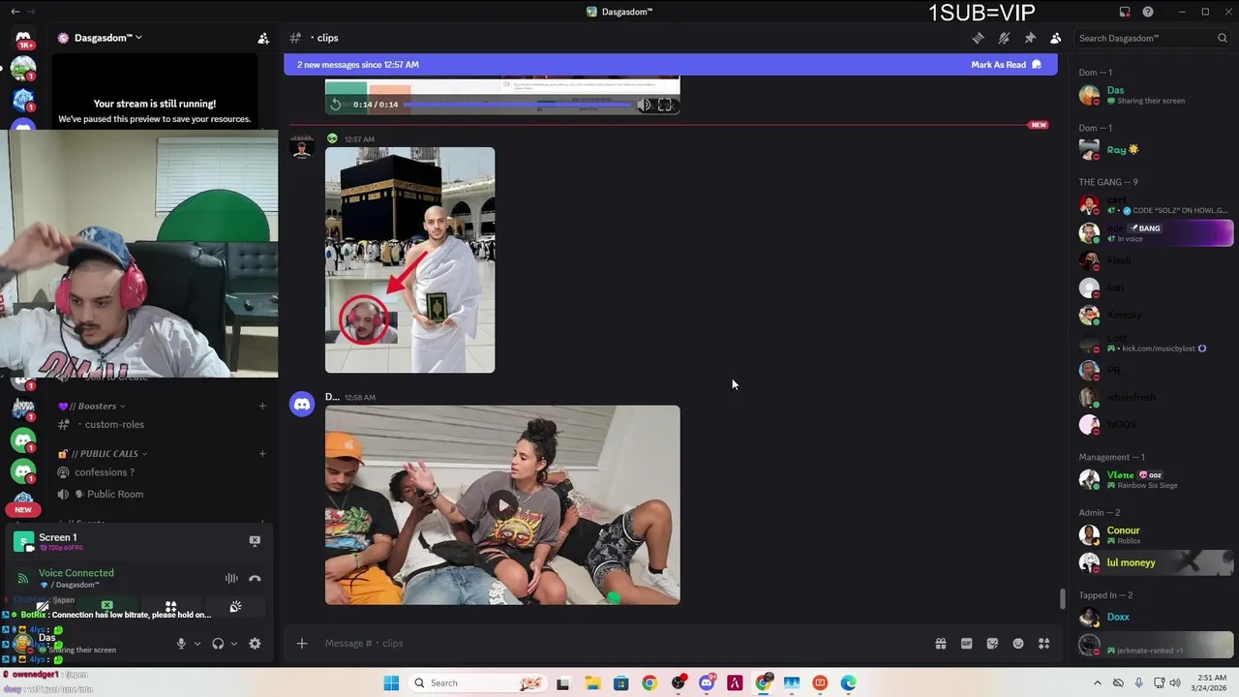The height and width of the screenshot is (697, 1239).
Task: Open User Settings gear
Action: tap(255, 644)
